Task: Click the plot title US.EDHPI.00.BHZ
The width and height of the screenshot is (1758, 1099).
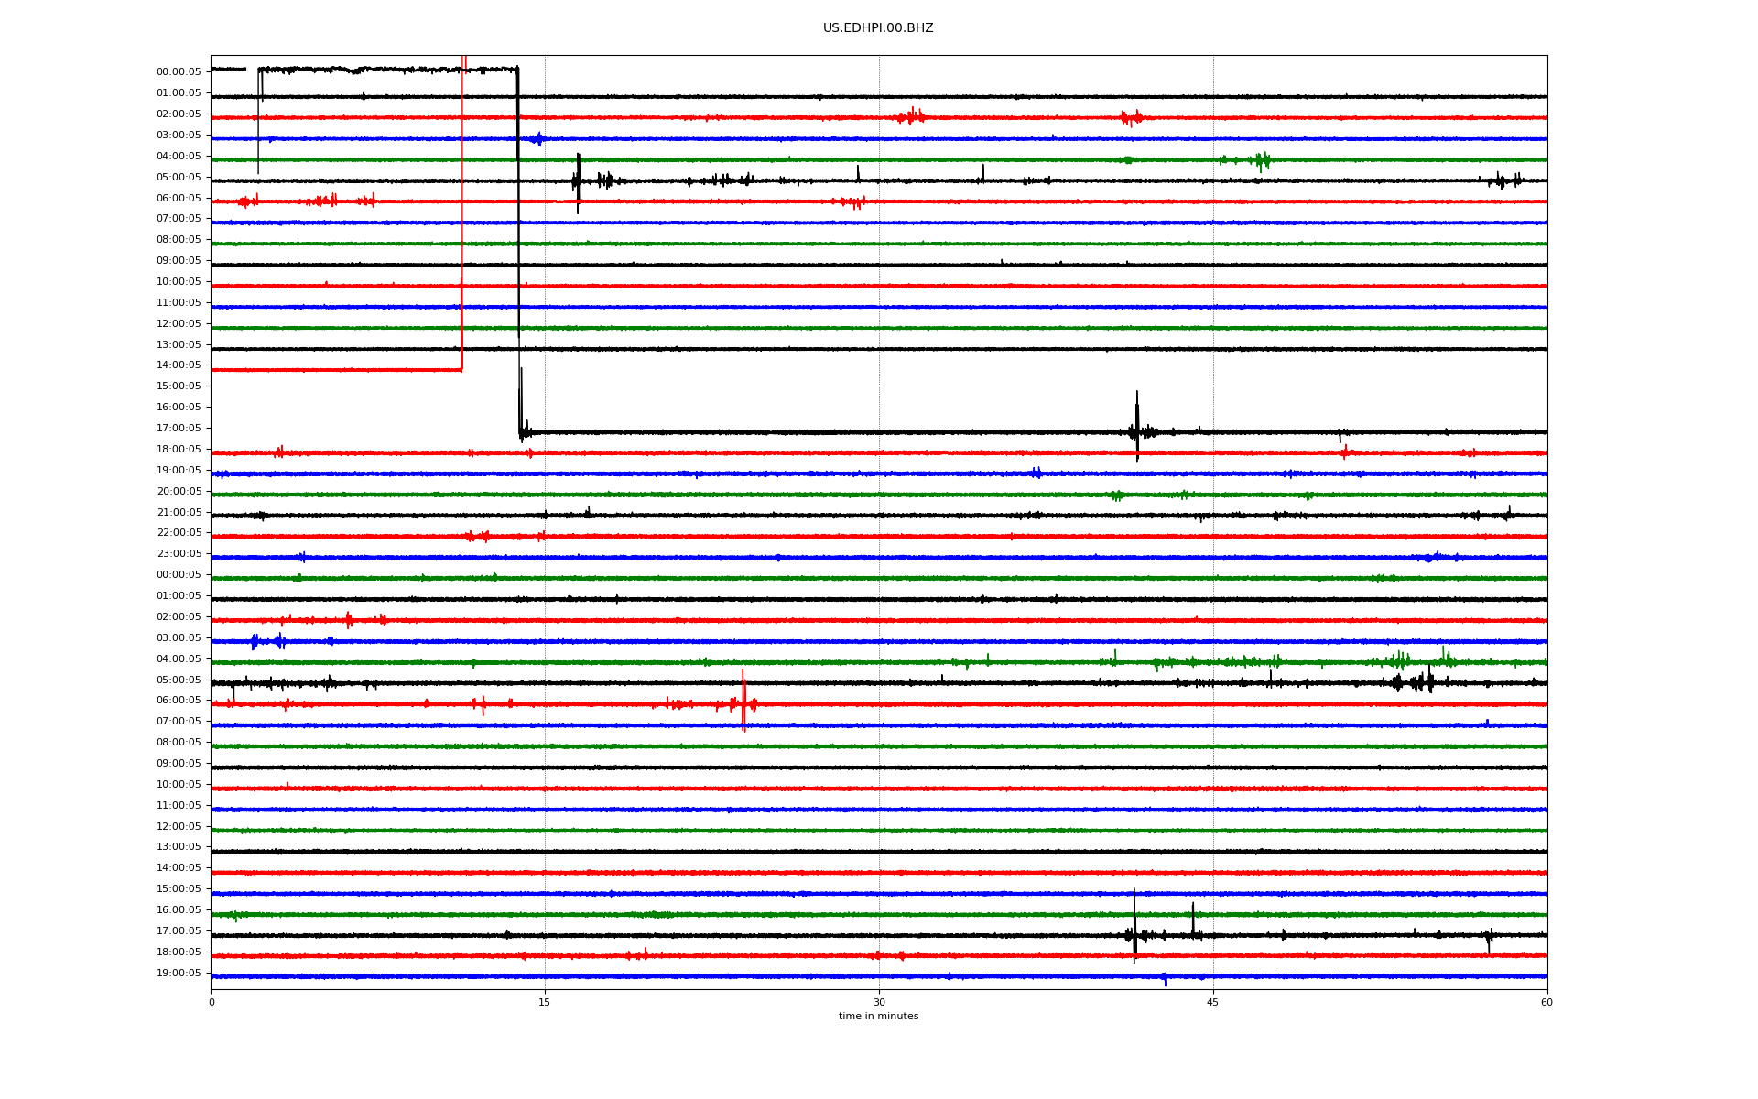Action: (x=878, y=28)
